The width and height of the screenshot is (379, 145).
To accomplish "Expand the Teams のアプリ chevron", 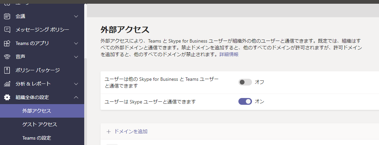I will pos(76,43).
